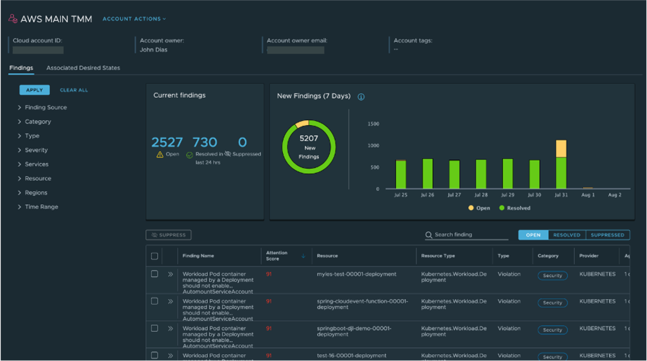
Task: Check the springboot-djl-demo row checkbox
Action: coord(154,328)
